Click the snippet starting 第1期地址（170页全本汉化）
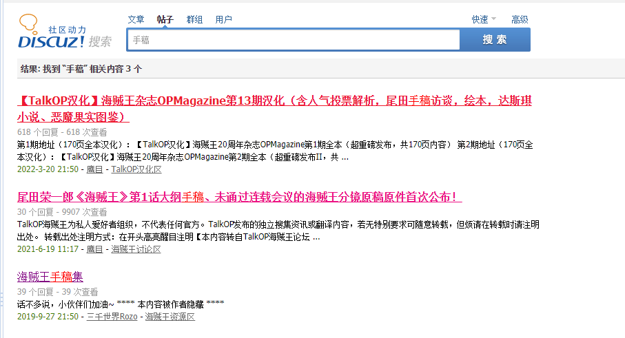Viewport: 625px width, 338px height. (x=275, y=151)
